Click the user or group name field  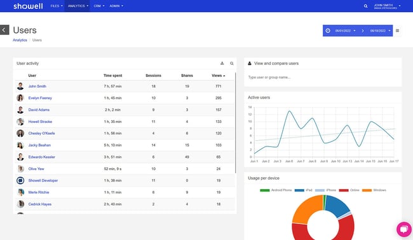tap(323, 78)
